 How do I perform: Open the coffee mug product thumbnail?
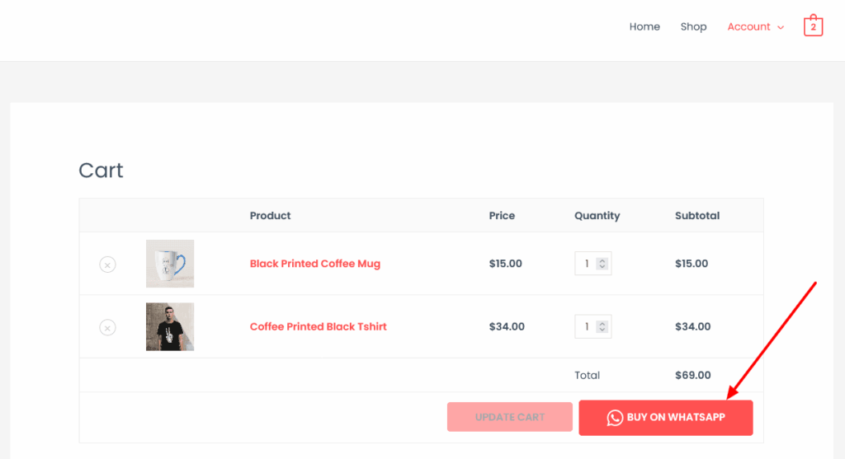pyautogui.click(x=170, y=264)
